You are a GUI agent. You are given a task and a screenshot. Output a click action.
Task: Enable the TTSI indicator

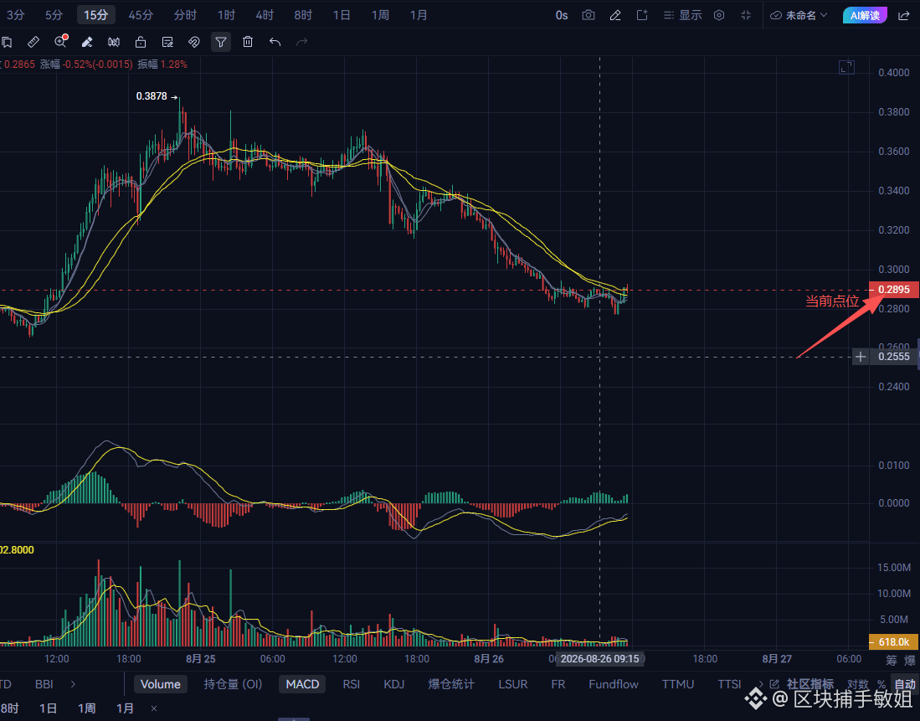pos(729,685)
